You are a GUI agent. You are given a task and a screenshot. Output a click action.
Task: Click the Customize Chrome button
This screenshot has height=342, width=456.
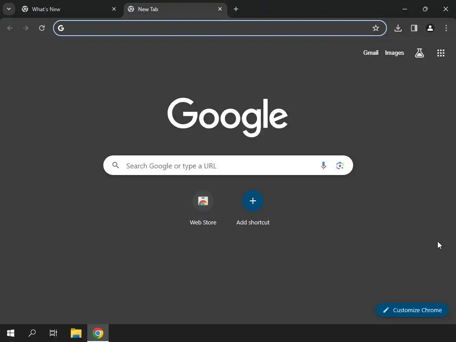pos(412,310)
